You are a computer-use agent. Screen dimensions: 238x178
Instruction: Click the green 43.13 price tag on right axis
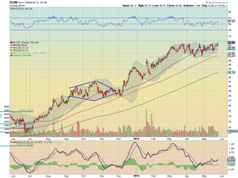point(231,72)
